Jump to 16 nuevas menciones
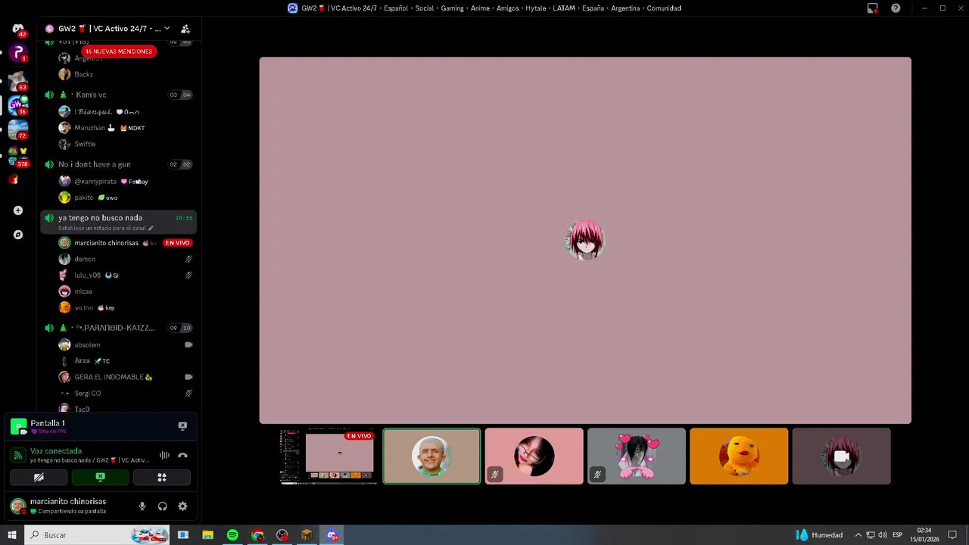 [119, 51]
